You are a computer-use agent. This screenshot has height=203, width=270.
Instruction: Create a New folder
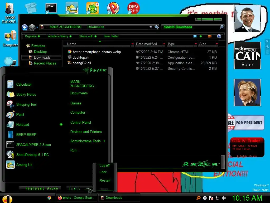[x=112, y=36]
